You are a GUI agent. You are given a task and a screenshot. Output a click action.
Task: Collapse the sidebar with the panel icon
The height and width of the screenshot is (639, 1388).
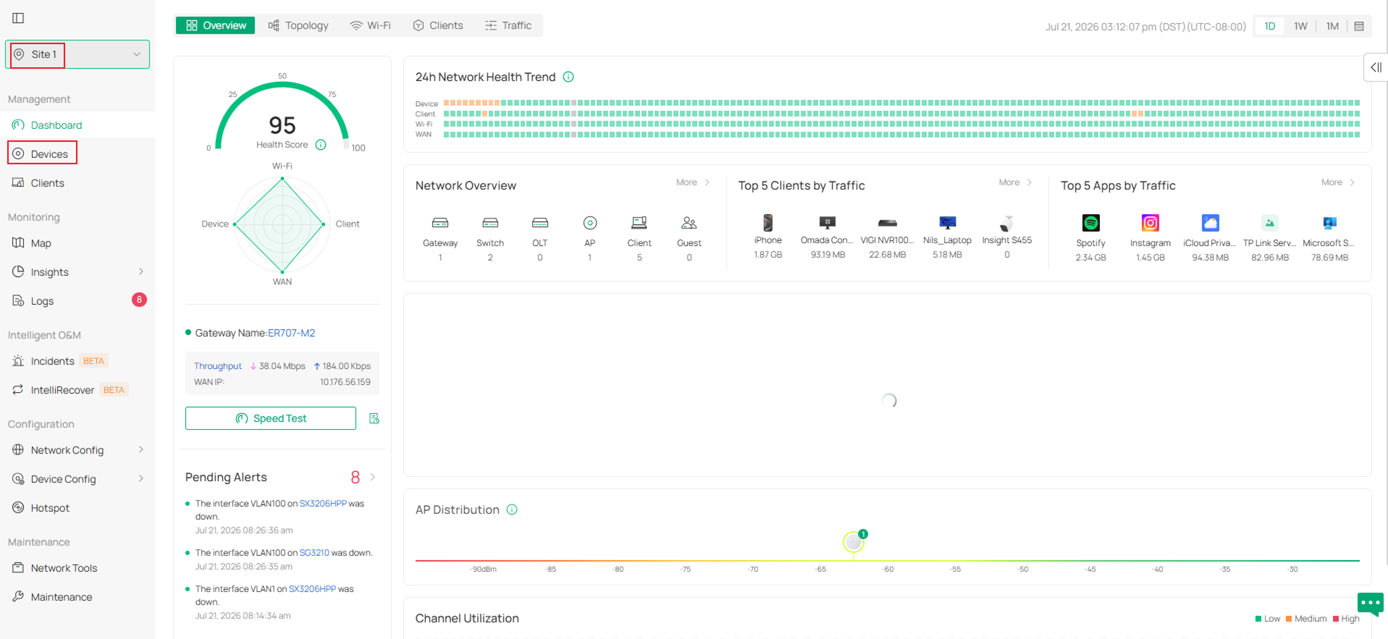coord(18,18)
